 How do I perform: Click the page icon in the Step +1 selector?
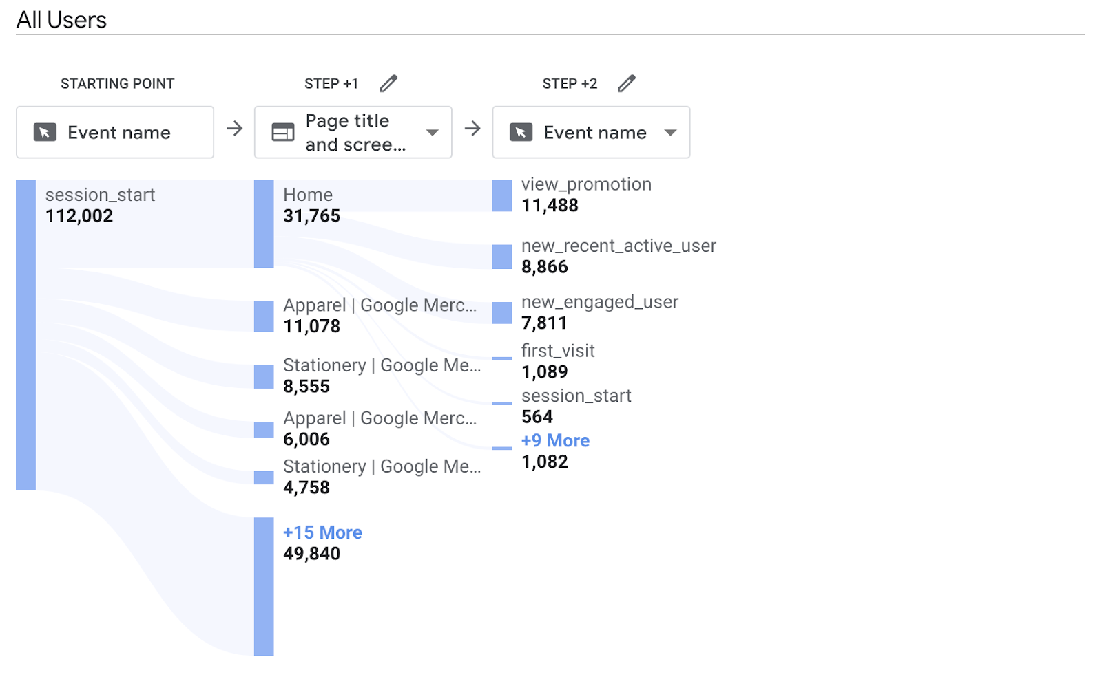click(283, 132)
